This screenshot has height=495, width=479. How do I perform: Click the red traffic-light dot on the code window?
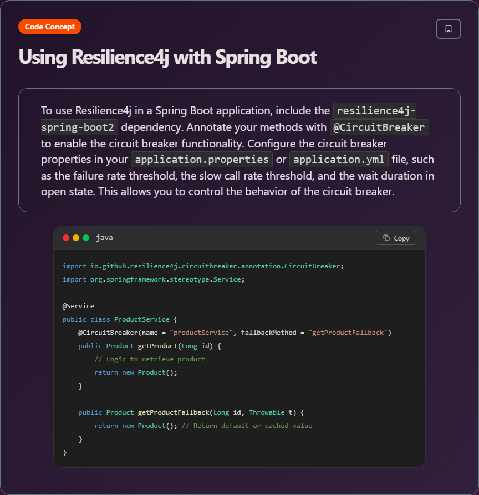pyautogui.click(x=67, y=237)
